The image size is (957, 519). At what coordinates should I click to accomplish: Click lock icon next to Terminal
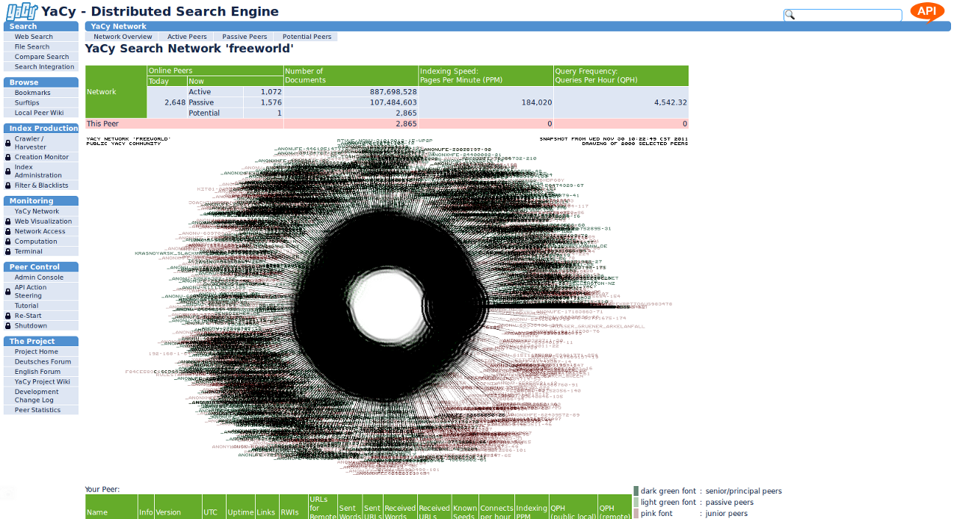click(8, 252)
